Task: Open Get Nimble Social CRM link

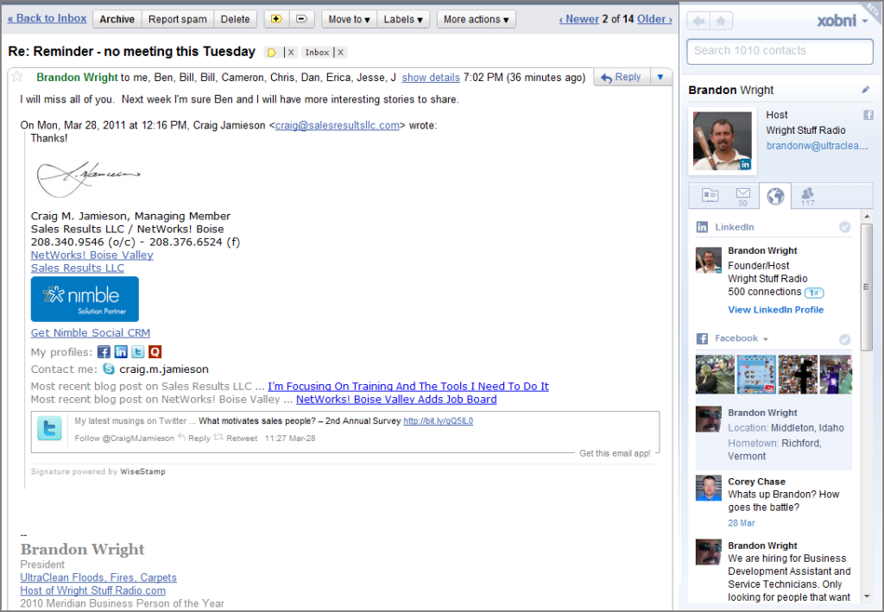Action: (x=90, y=332)
